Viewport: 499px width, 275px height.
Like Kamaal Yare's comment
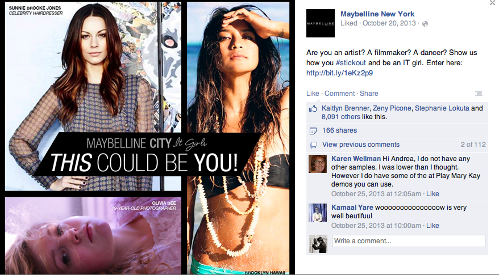click(x=433, y=226)
